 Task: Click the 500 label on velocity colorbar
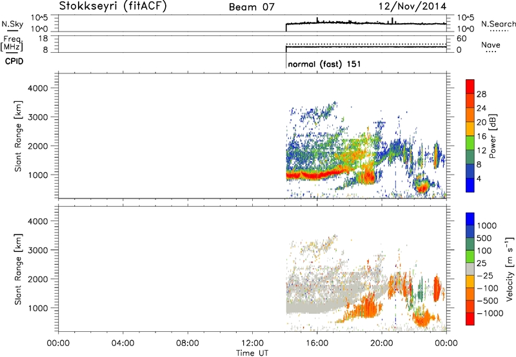484,238
